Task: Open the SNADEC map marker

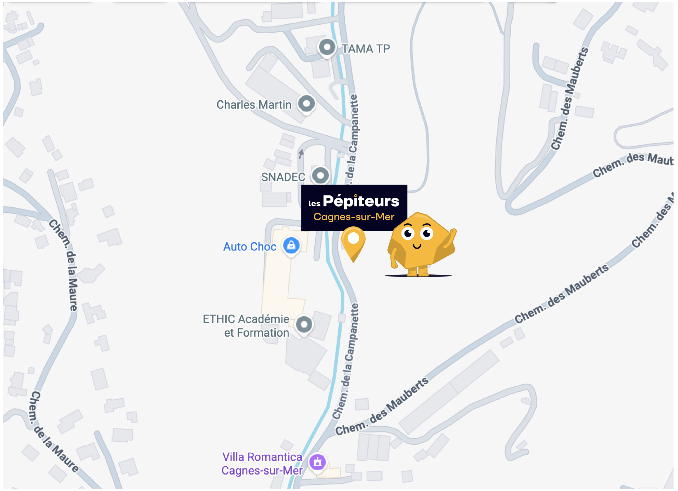Action: tap(320, 176)
